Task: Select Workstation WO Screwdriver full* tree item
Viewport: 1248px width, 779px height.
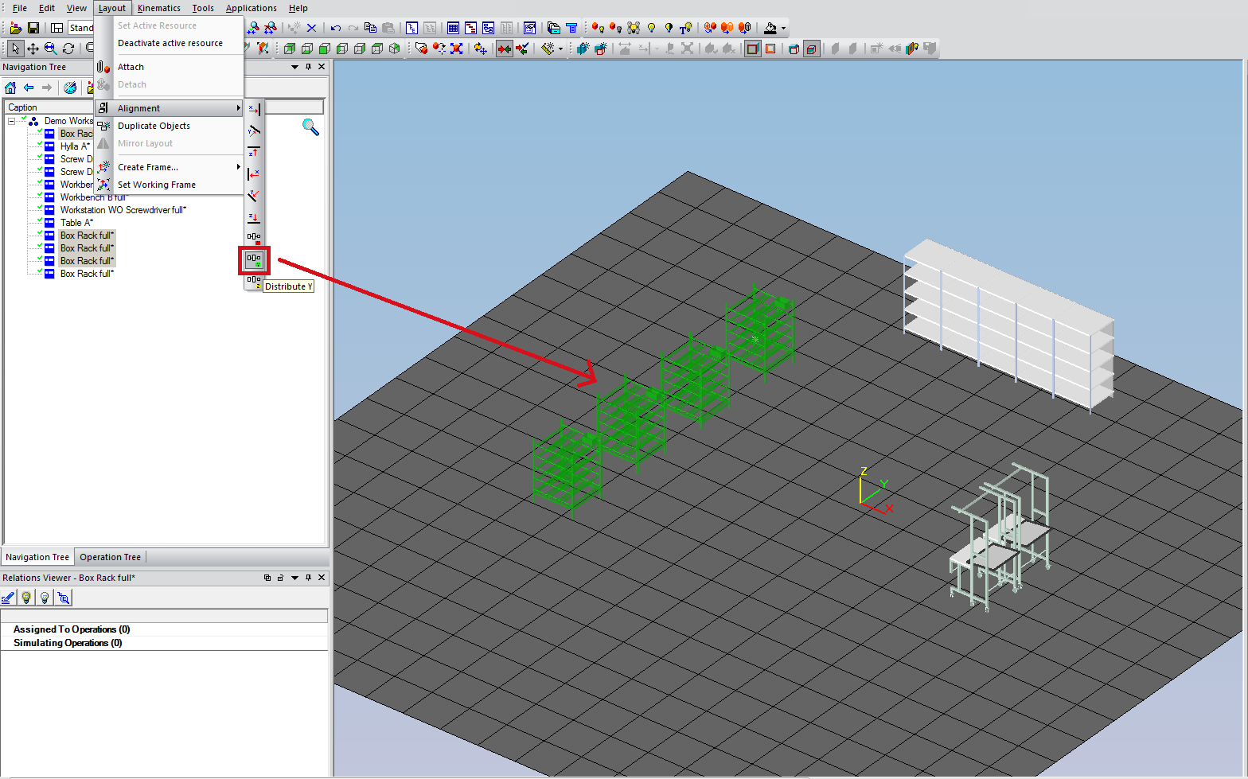Action: click(x=123, y=210)
